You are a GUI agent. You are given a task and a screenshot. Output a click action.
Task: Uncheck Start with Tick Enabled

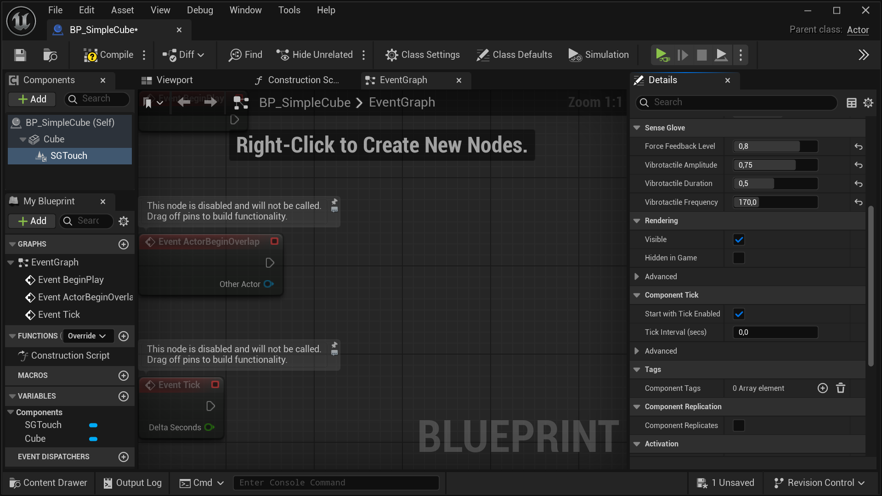739,314
